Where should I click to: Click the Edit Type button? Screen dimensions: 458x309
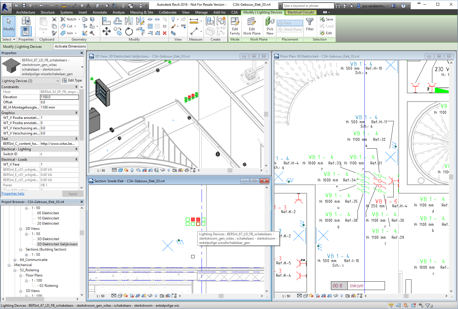72,81
